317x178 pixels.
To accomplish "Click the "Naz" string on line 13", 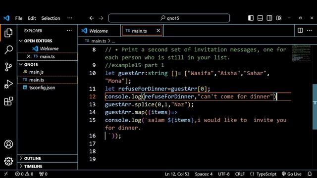I will click(179, 104).
